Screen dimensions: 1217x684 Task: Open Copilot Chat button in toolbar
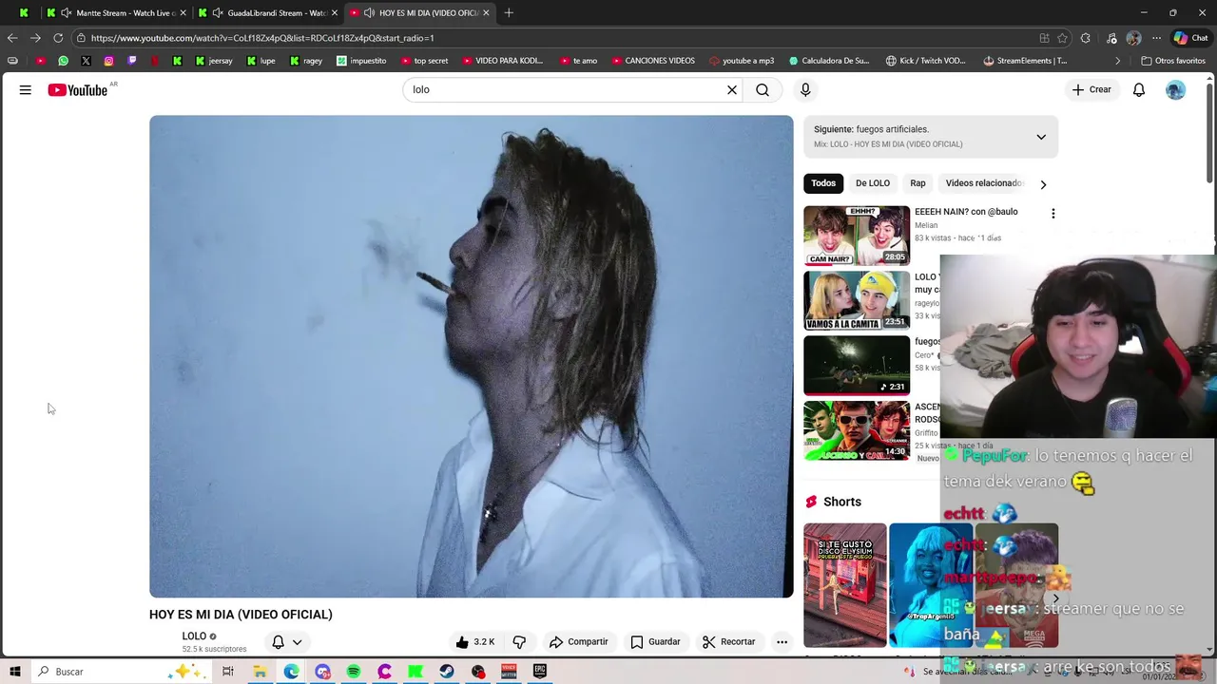click(x=1190, y=38)
